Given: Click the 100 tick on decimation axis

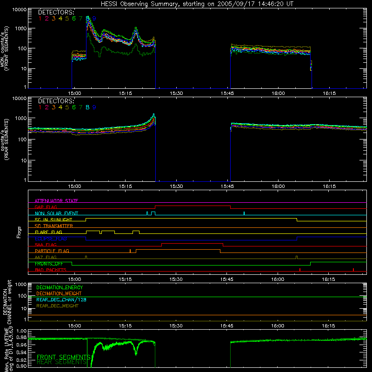Looking at the screenshot, I should coord(22,296).
